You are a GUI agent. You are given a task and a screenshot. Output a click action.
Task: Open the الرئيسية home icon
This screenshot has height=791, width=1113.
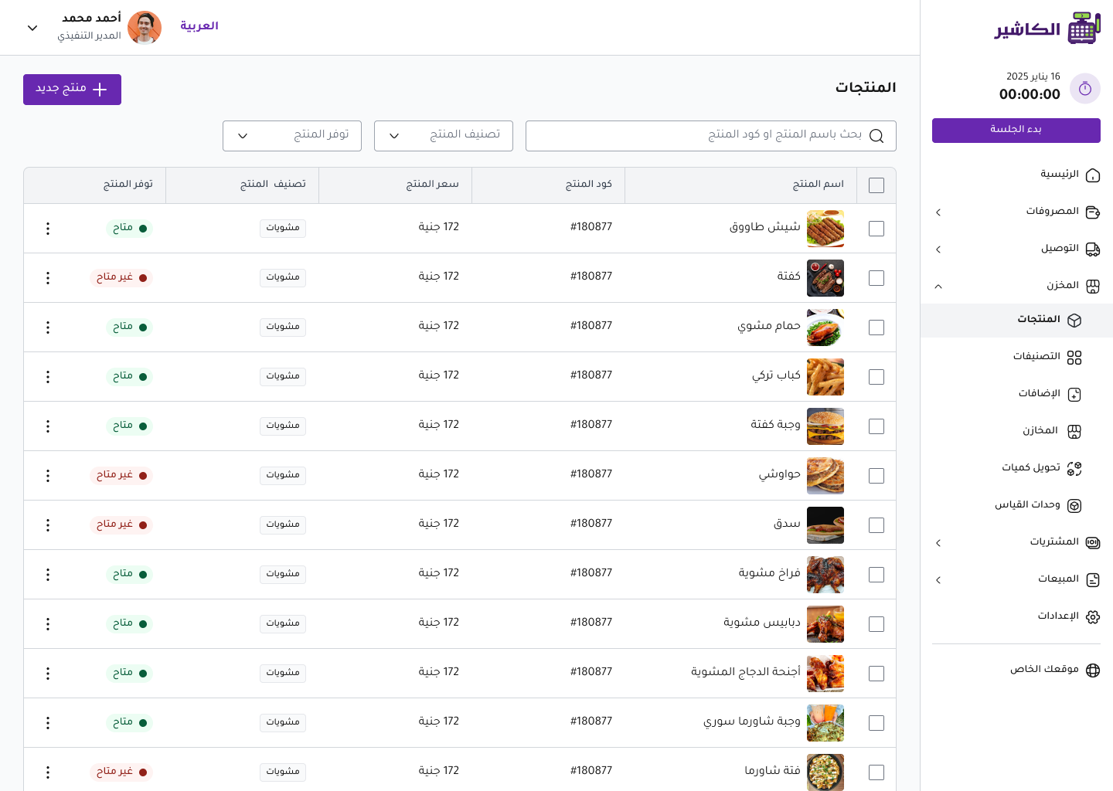pos(1093,175)
